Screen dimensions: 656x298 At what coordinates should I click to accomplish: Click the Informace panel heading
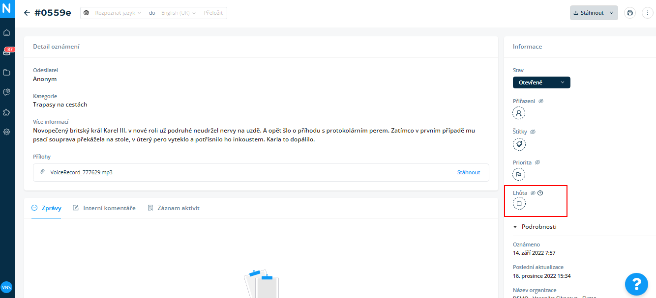click(527, 47)
